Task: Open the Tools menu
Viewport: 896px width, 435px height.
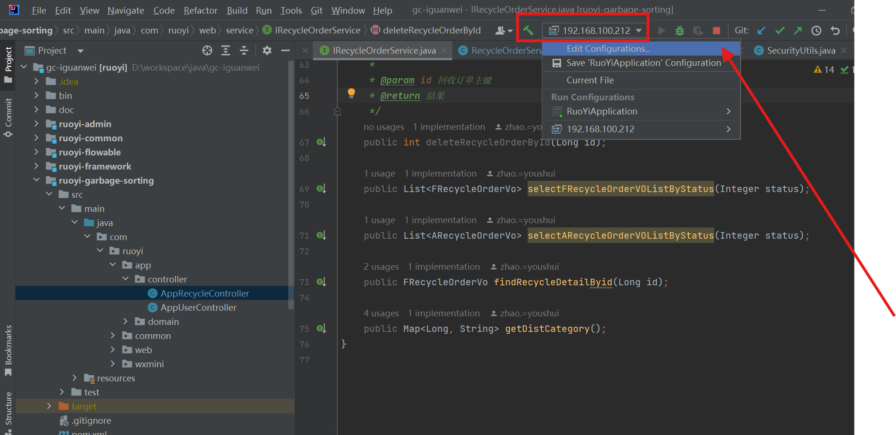Action: coord(291,10)
